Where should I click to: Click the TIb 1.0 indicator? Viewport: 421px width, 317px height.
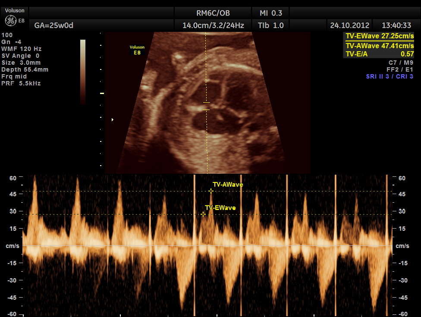point(271,25)
